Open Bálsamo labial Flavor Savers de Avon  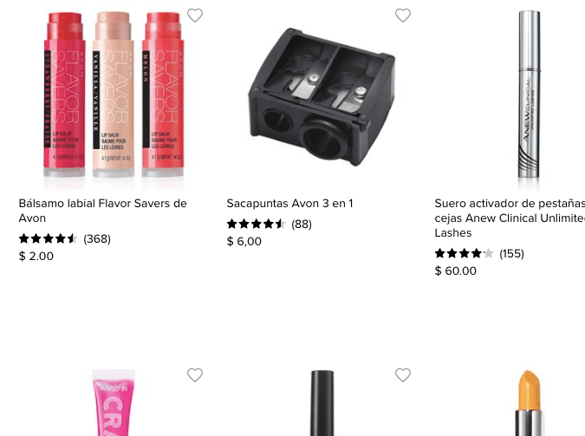click(102, 211)
